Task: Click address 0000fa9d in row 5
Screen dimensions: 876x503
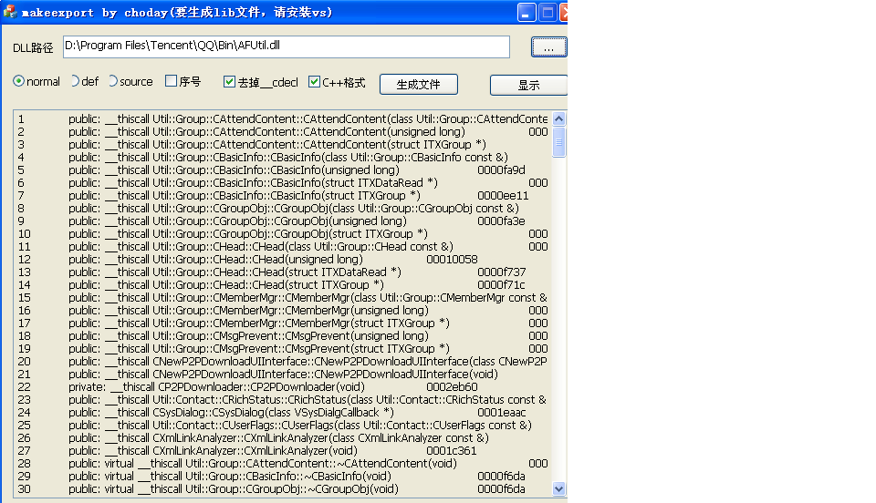Action: click(x=501, y=170)
